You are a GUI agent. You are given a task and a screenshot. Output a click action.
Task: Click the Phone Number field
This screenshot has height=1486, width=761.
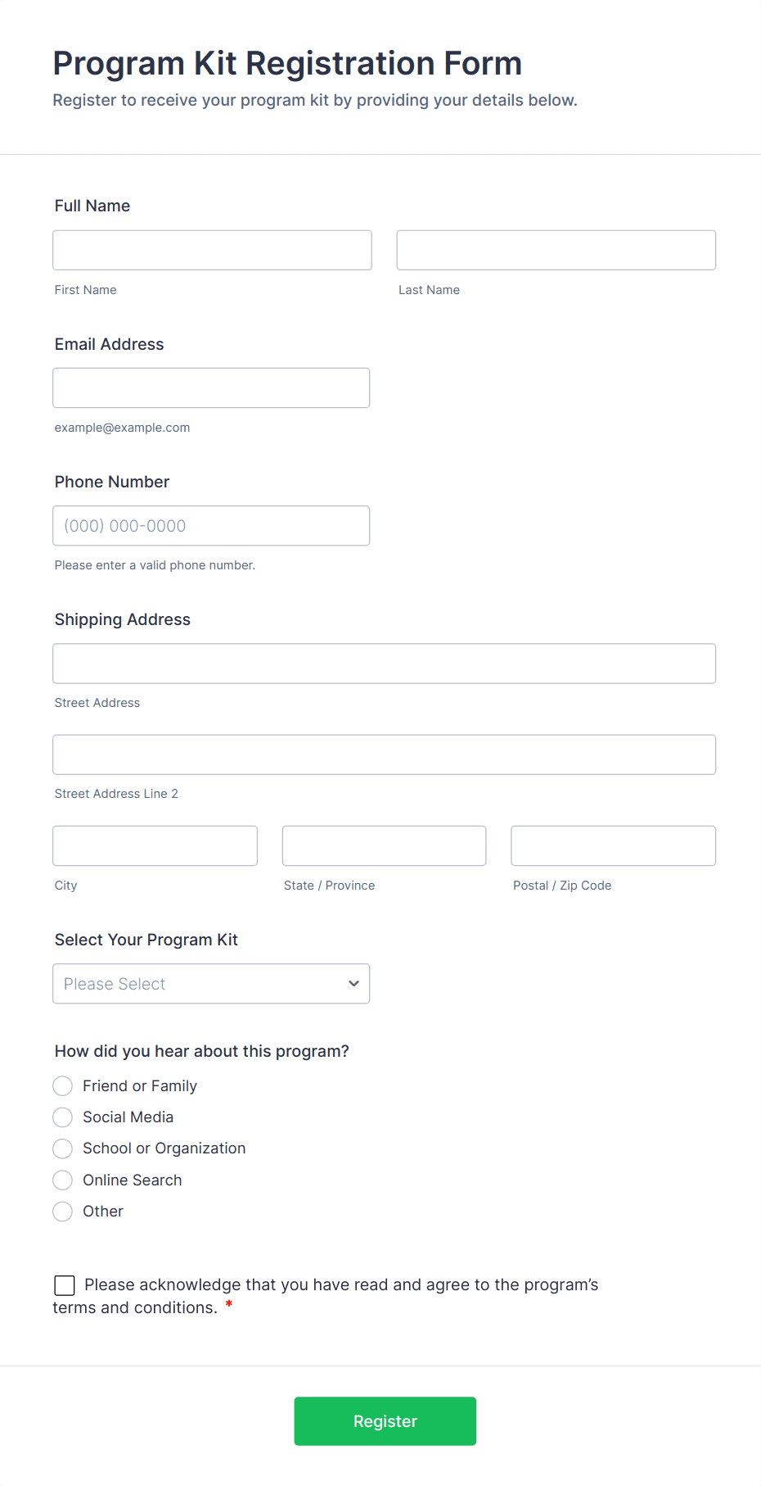coord(210,525)
